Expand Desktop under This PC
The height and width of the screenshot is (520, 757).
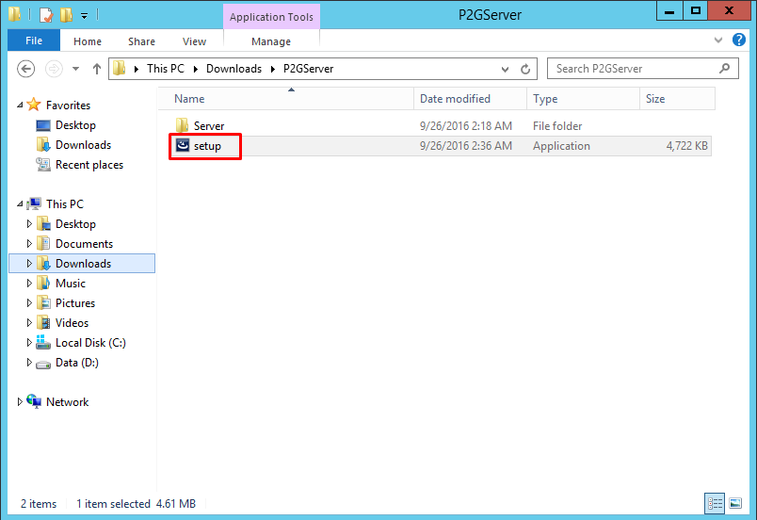29,223
